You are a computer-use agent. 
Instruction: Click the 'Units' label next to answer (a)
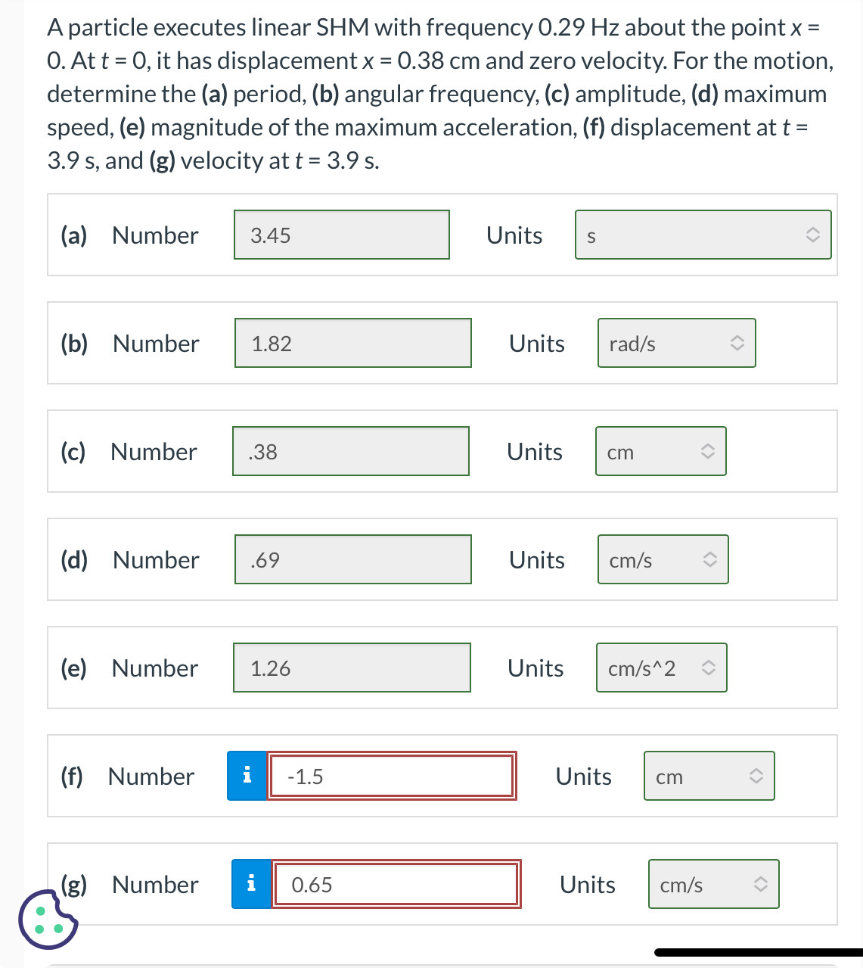pyautogui.click(x=514, y=235)
